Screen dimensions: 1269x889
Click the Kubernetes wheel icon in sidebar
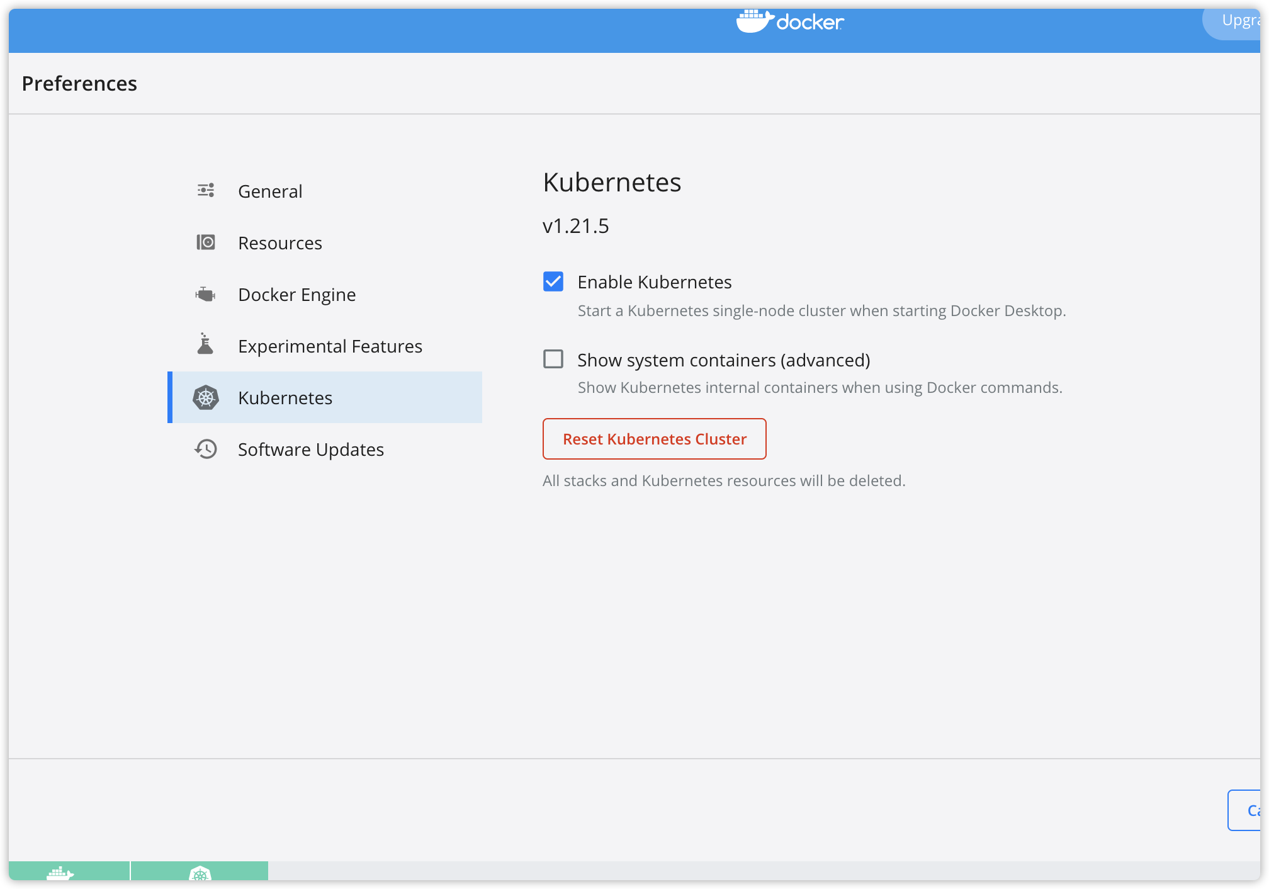click(206, 398)
